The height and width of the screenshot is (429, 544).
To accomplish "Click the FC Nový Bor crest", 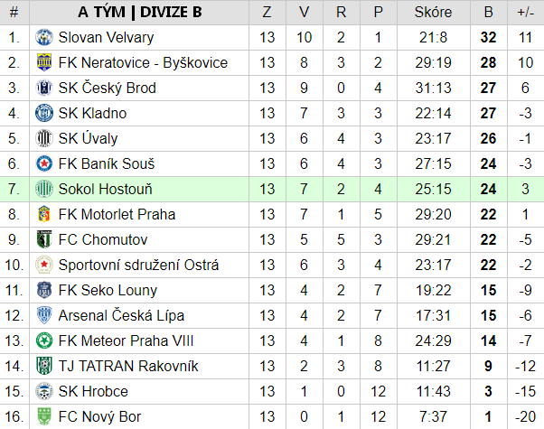I will [44, 416].
